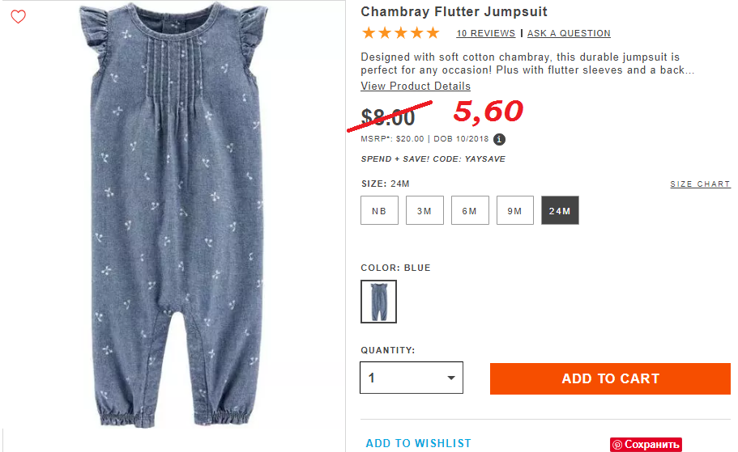This screenshot has width=738, height=452.
Task: Click the jumpsuit product image
Action: (175, 215)
